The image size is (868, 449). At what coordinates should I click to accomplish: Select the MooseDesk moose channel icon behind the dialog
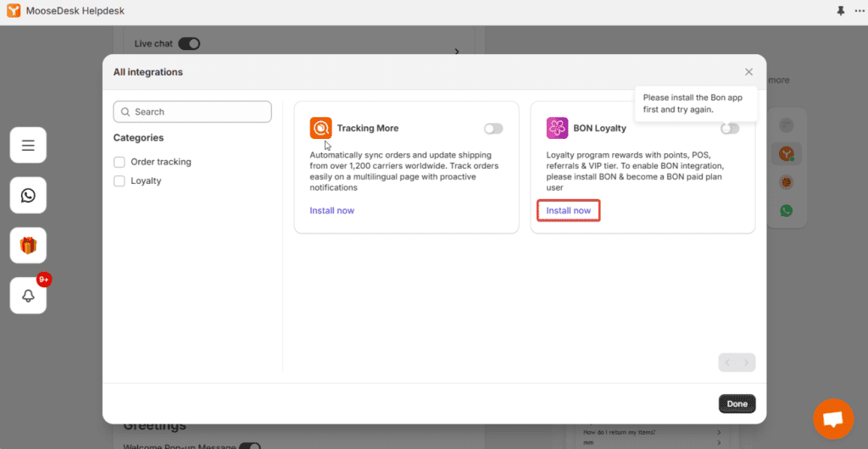[786, 153]
